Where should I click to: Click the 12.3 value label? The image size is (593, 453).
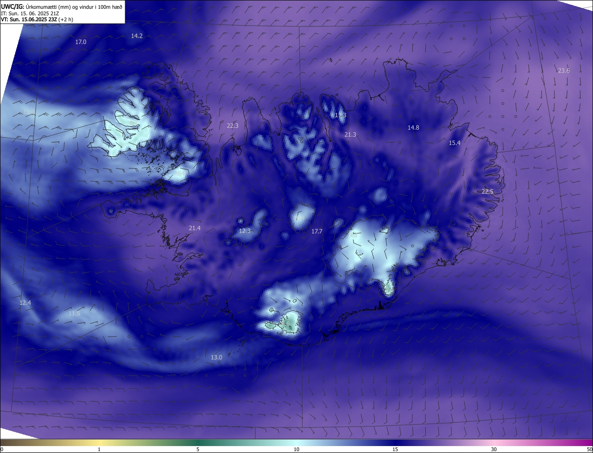click(x=245, y=231)
